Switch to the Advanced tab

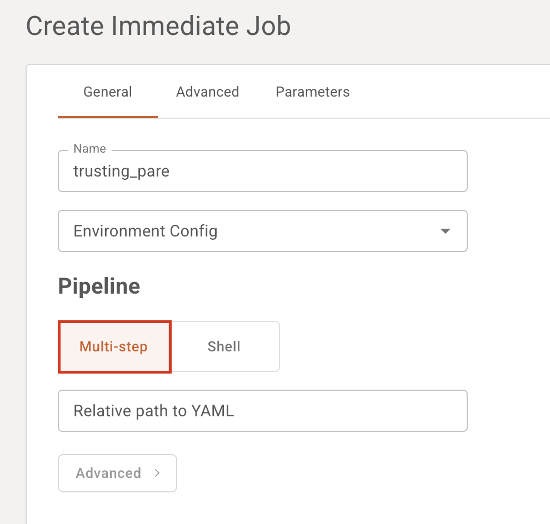(207, 92)
